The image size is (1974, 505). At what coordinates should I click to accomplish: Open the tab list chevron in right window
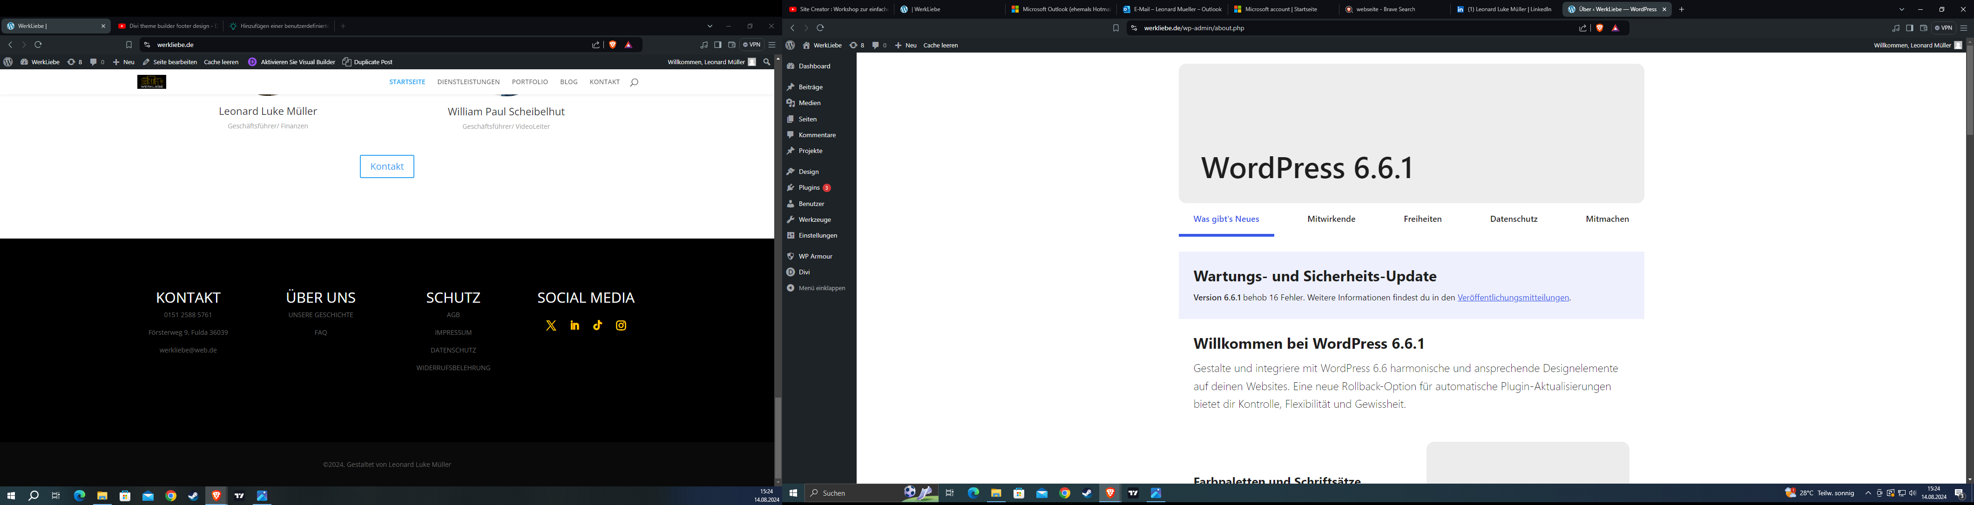pos(1902,10)
